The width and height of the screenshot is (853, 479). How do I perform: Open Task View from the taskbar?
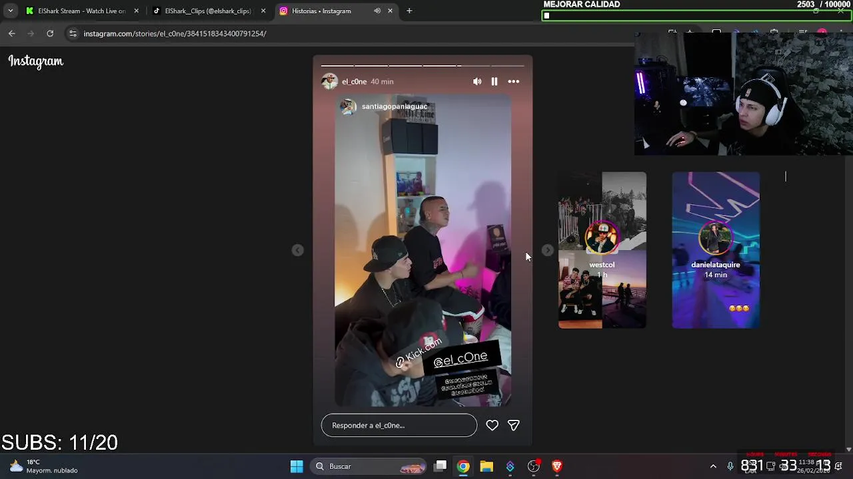point(440,466)
